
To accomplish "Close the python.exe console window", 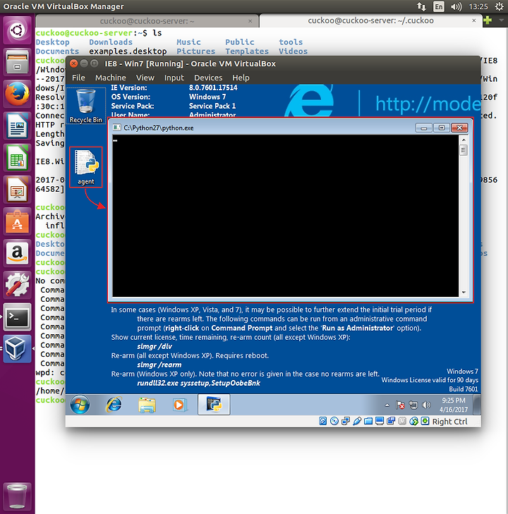I will click(459, 128).
